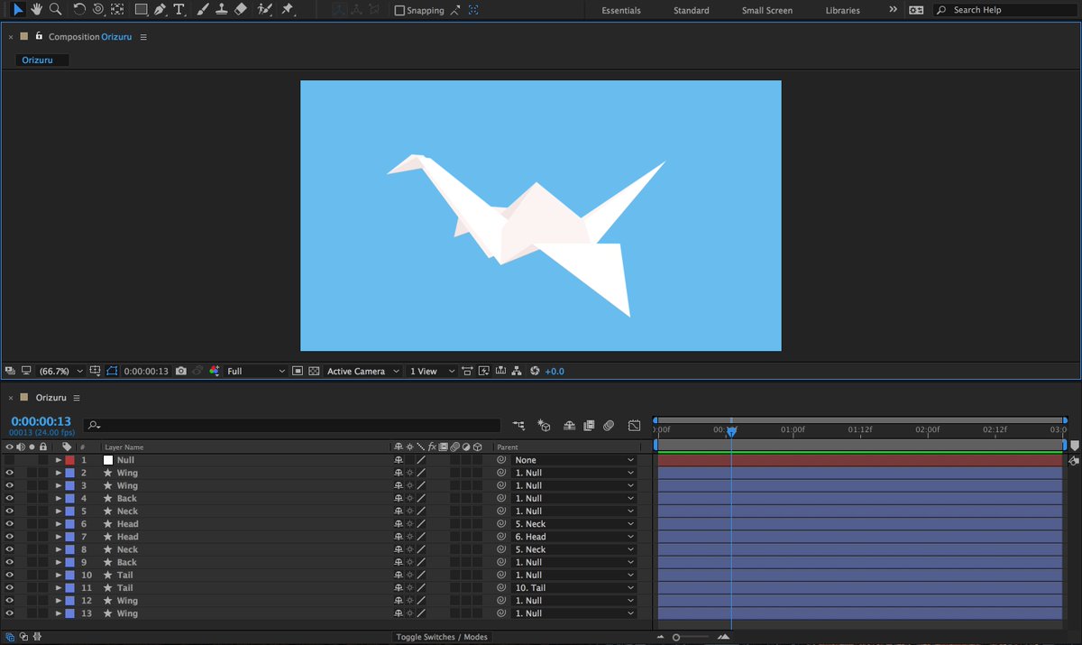Hide the Null layer
Viewport: 1082px width, 645px height.
pyautogui.click(x=9, y=459)
